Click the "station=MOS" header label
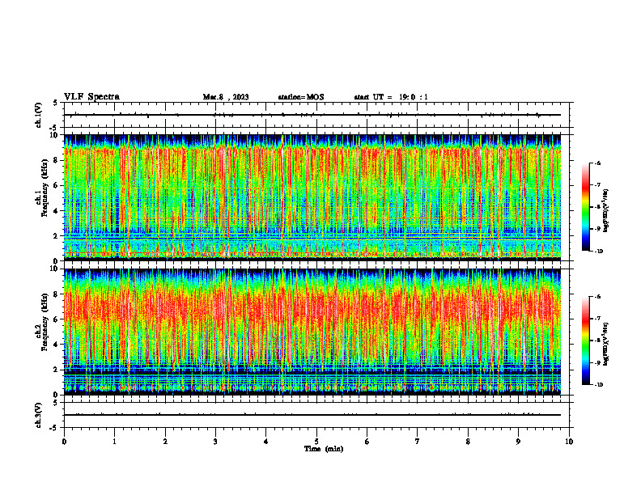 pos(301,97)
